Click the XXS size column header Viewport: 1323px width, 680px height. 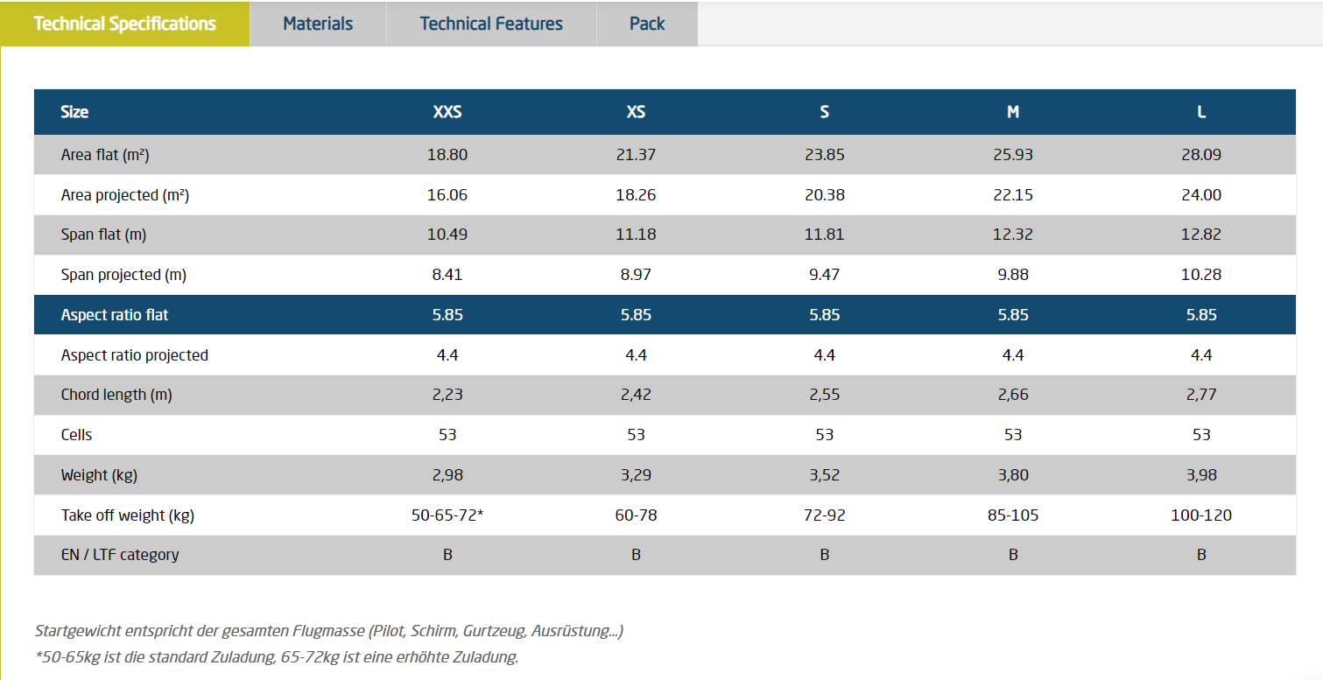tap(447, 112)
